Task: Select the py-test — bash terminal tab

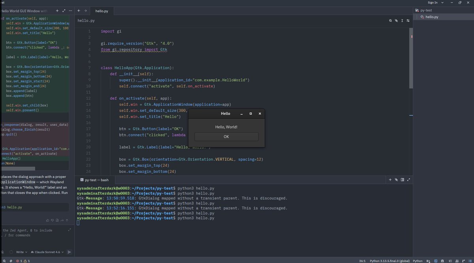Action: 94,180
